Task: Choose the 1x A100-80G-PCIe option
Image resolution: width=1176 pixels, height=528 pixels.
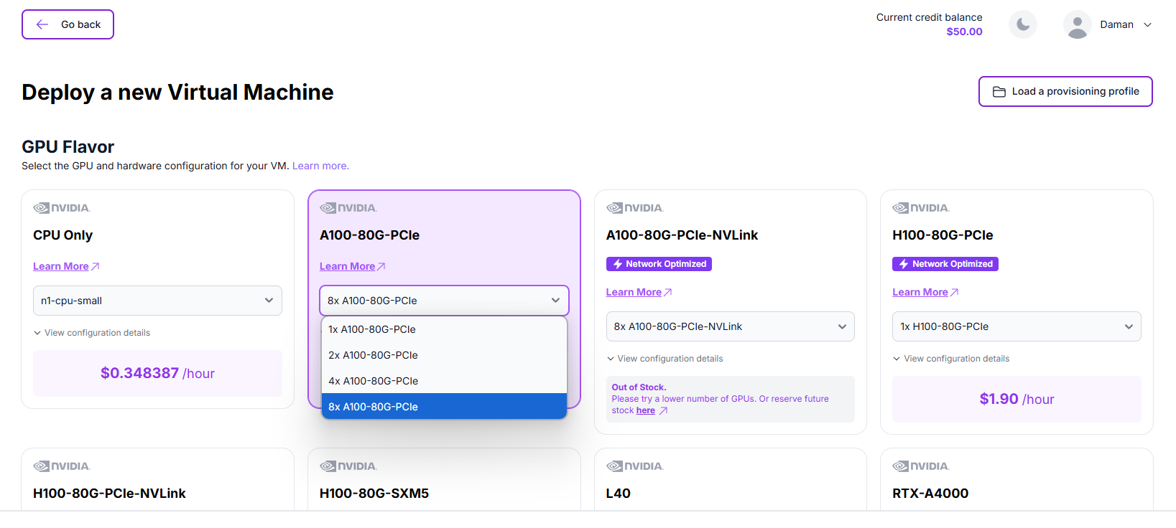Action: (444, 329)
